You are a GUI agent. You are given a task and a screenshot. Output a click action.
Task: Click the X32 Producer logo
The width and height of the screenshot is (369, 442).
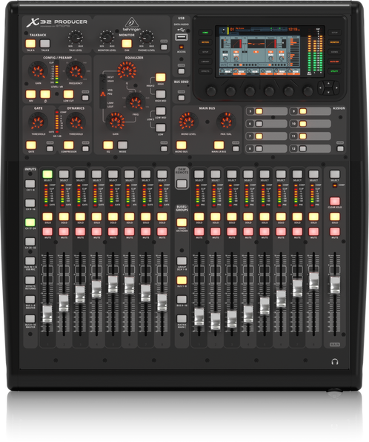coord(57,22)
